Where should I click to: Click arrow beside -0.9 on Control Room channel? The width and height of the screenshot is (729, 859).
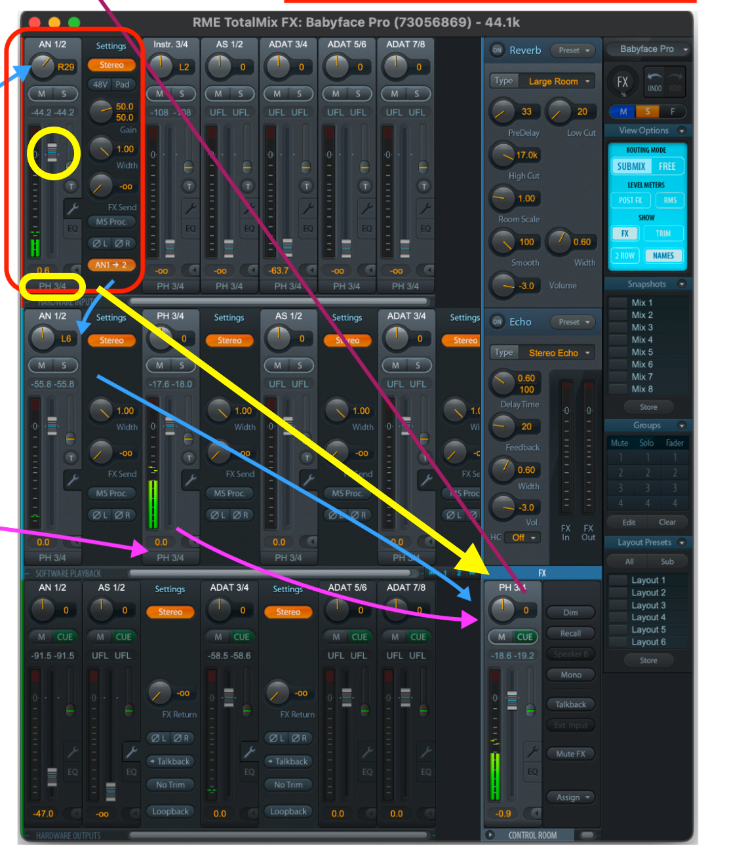coord(535,813)
